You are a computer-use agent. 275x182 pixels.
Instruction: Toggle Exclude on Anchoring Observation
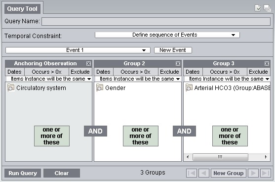tap(80, 72)
